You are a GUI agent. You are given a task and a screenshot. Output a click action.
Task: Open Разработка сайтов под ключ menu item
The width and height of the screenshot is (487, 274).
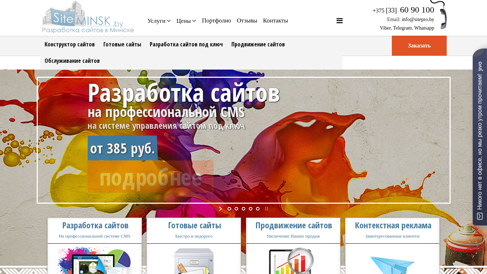(x=186, y=44)
